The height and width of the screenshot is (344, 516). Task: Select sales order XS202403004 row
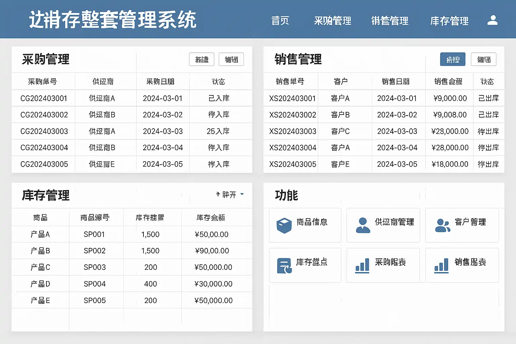pyautogui.click(x=384, y=147)
